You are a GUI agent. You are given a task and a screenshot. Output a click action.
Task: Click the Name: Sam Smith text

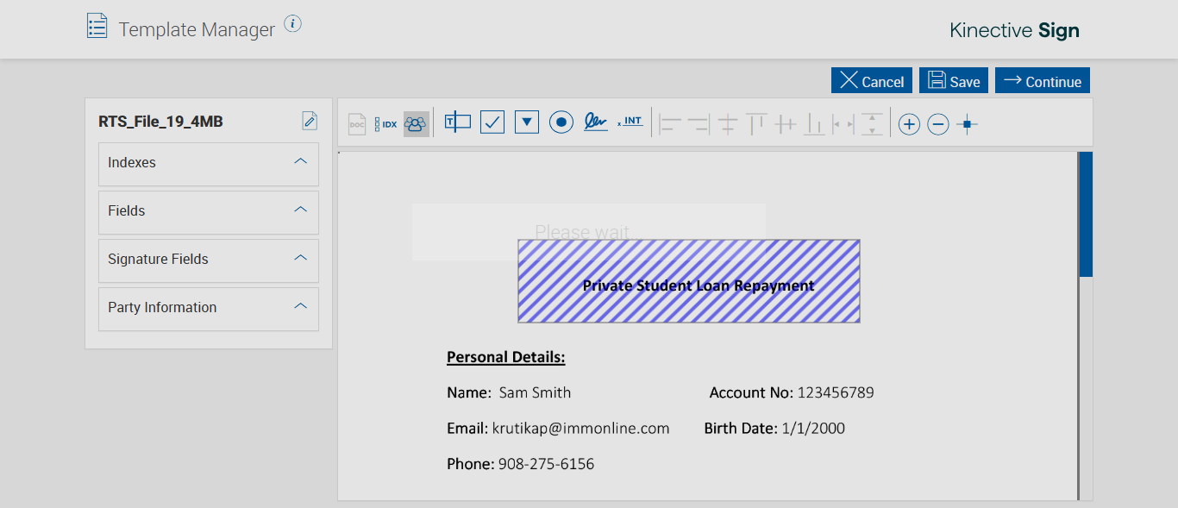509,392
